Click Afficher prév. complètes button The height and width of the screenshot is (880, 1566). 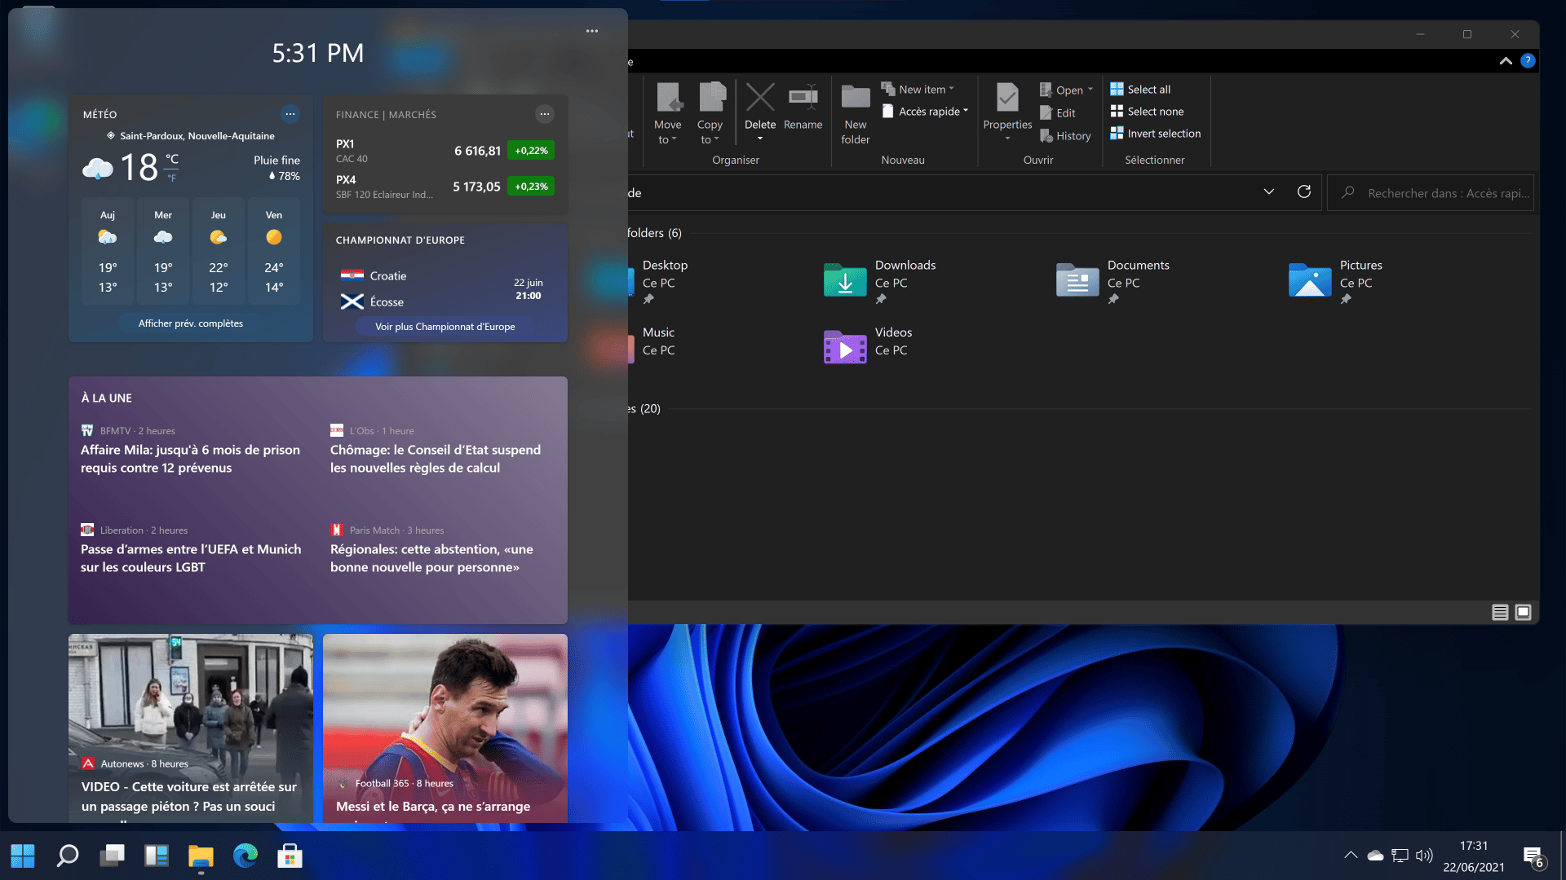click(190, 323)
